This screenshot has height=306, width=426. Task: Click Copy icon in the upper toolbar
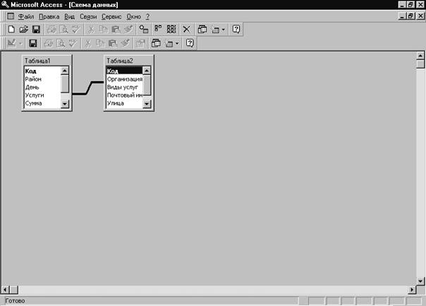tap(103, 29)
